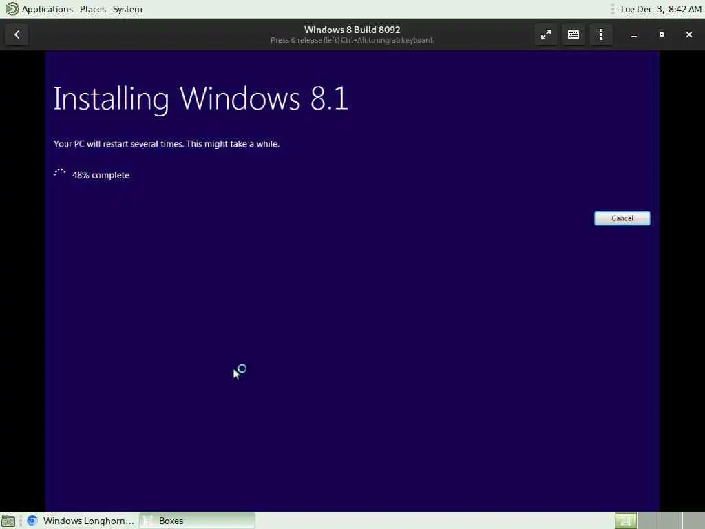Maximize the Boxes window
This screenshot has width=705, height=529.
tap(662, 34)
